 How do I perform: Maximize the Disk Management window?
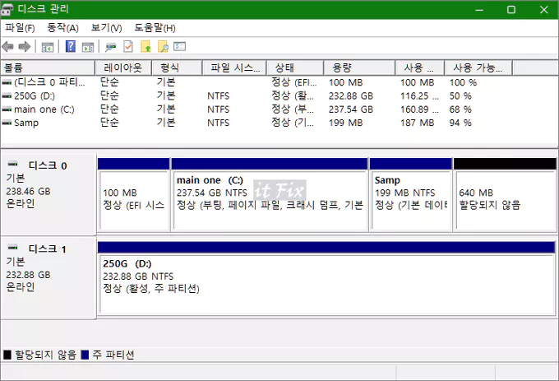[511, 10]
